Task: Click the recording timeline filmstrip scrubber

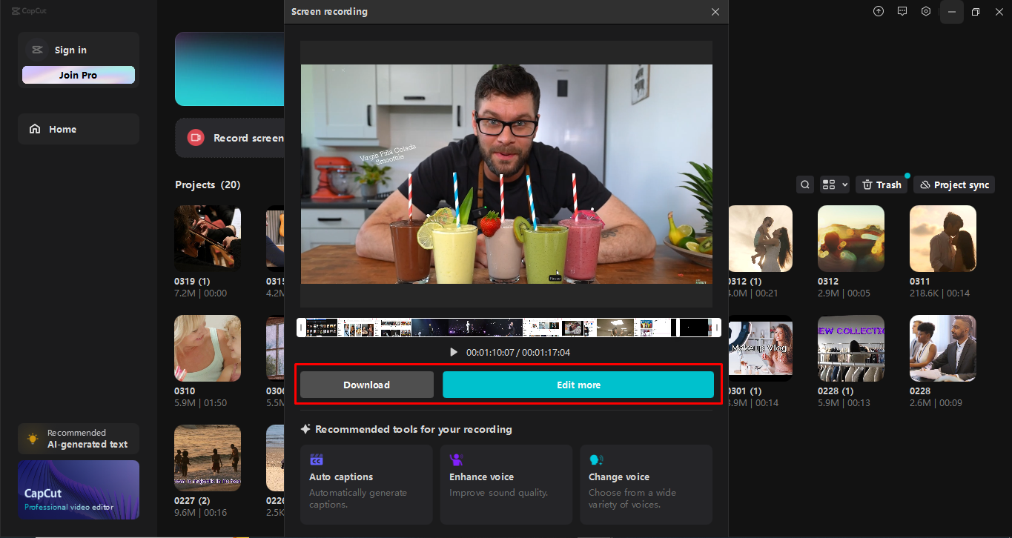Action: 506,326
